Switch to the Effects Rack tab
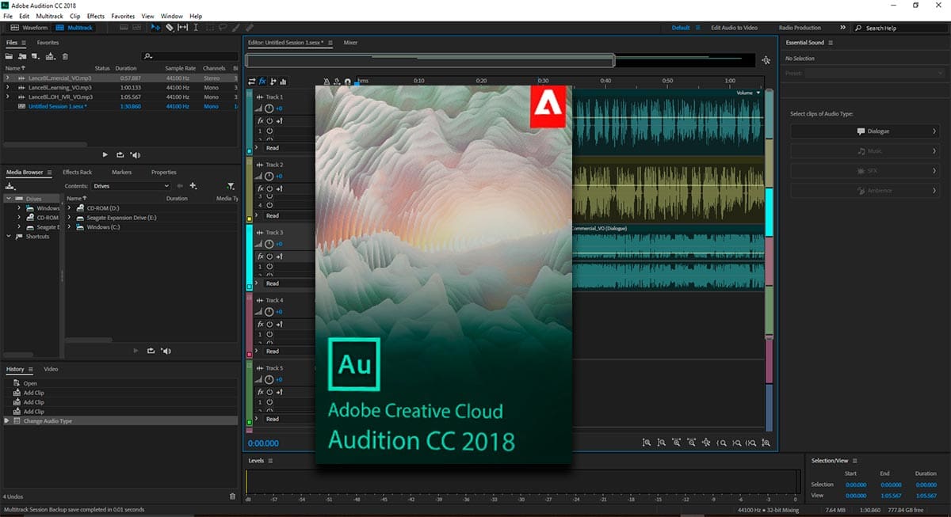Screen dimensions: 951x517 click(78, 172)
